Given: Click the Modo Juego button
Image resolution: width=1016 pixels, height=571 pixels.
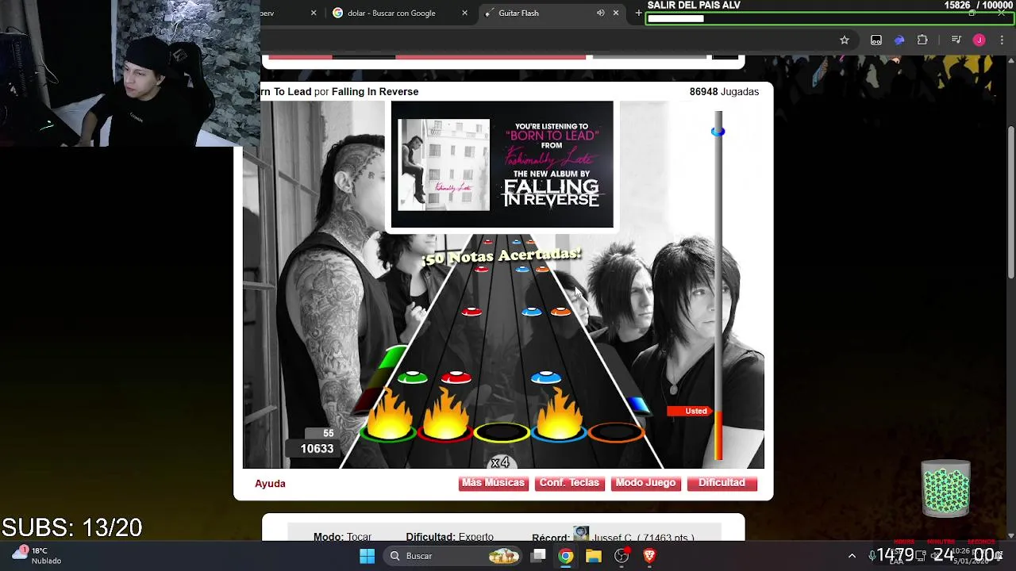Looking at the screenshot, I should pos(645,483).
